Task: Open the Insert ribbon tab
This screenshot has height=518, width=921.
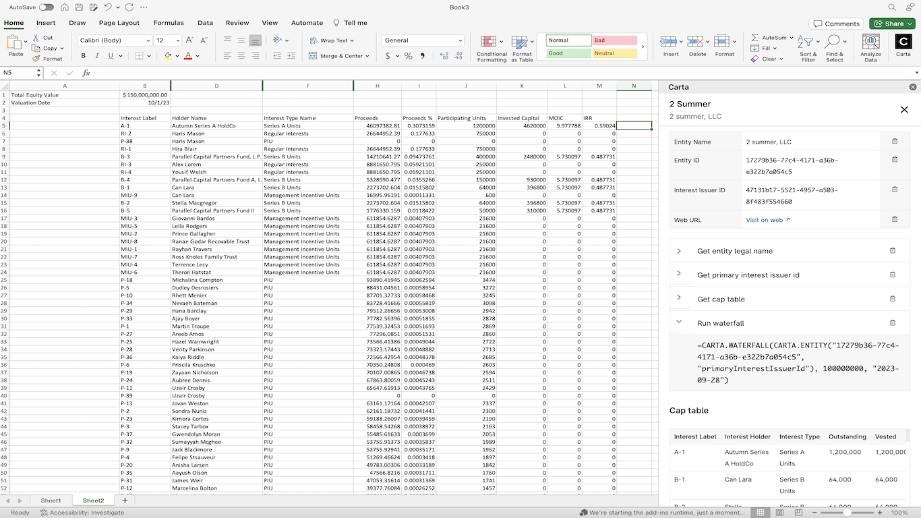Action: tap(46, 23)
